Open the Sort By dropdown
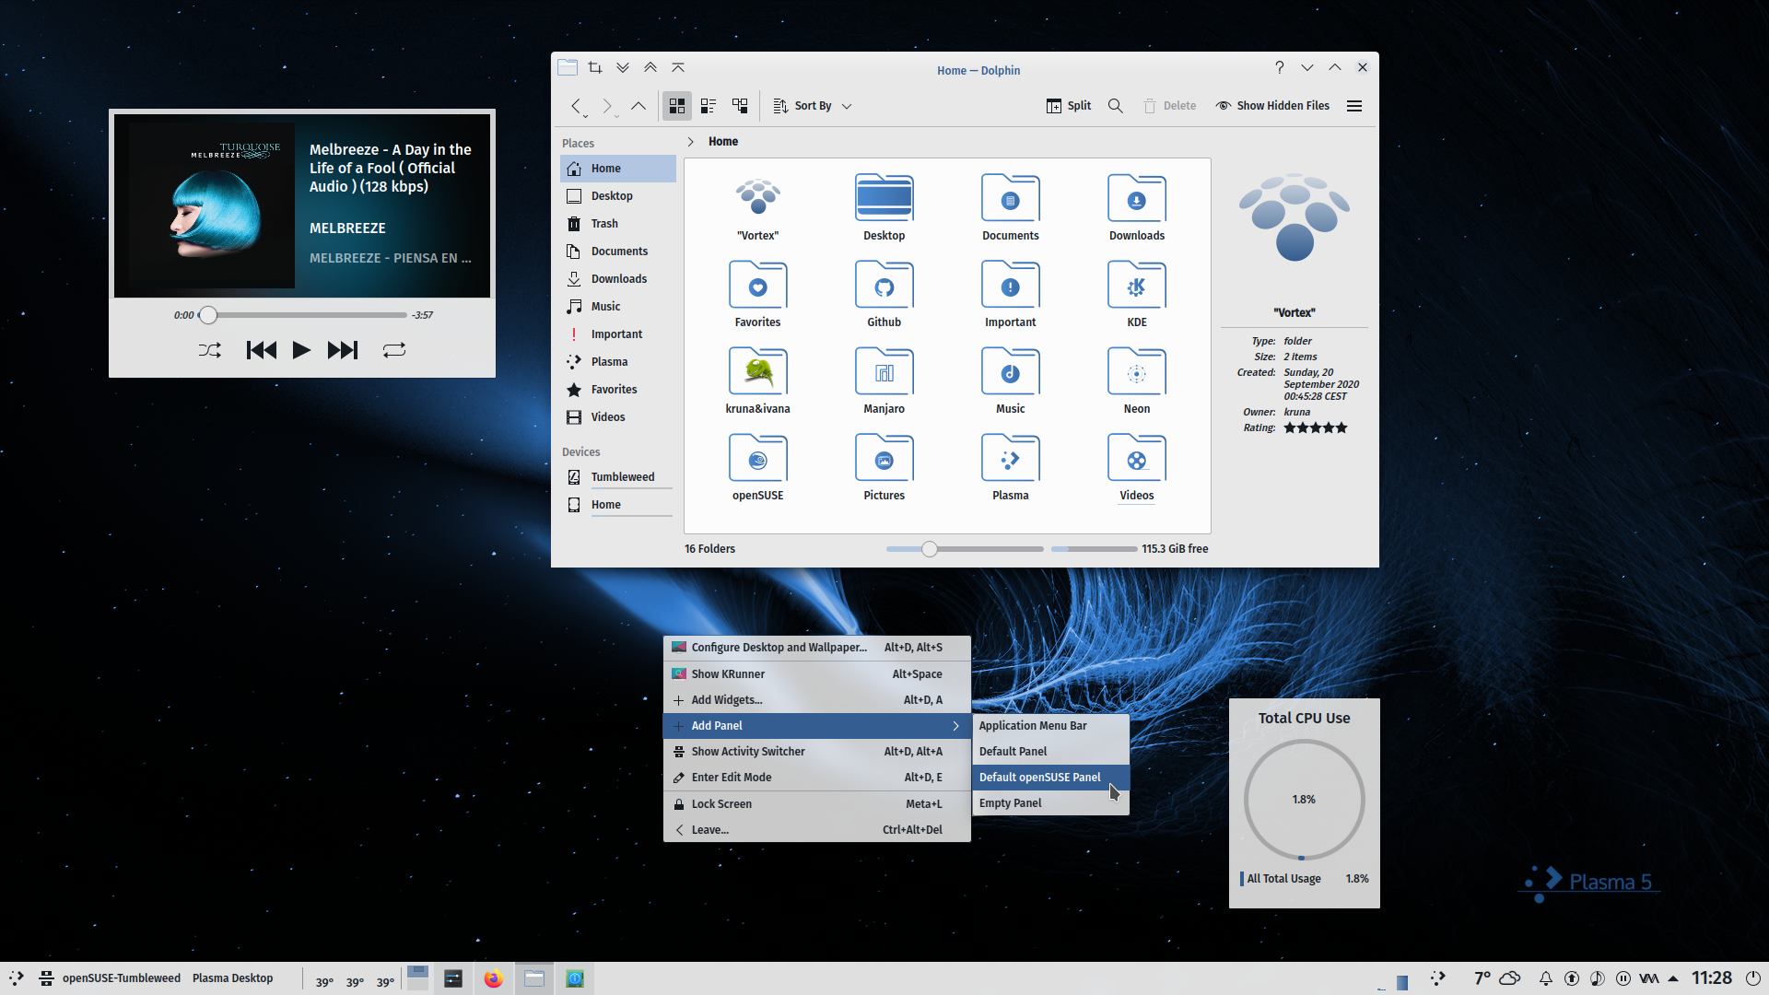The width and height of the screenshot is (1769, 995). 812,106
